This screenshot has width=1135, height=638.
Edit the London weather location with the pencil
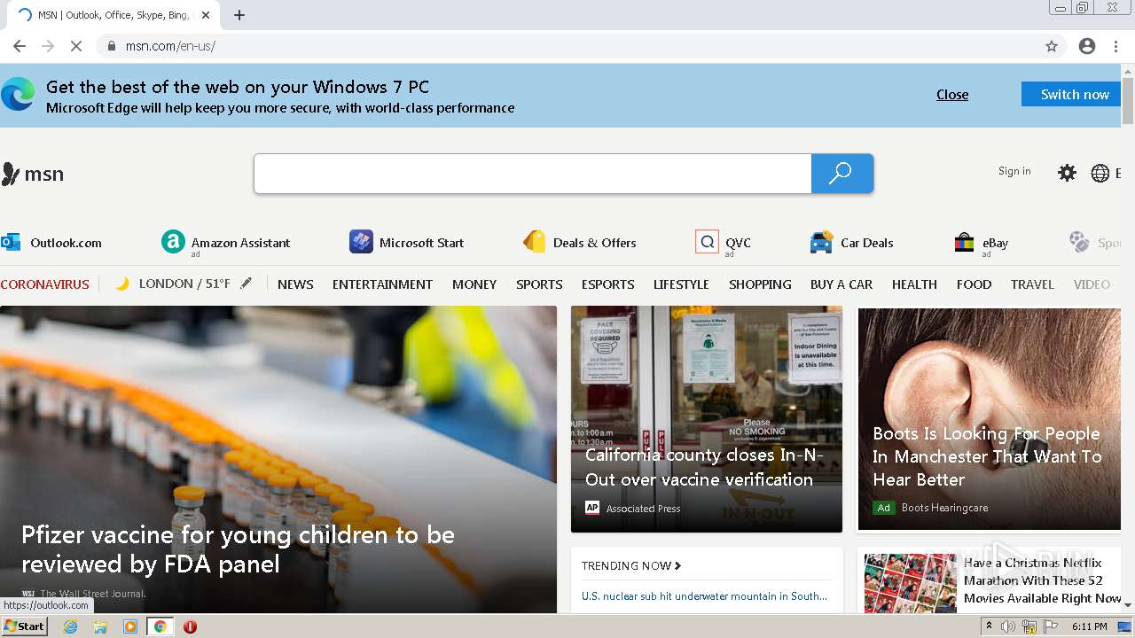pos(246,284)
